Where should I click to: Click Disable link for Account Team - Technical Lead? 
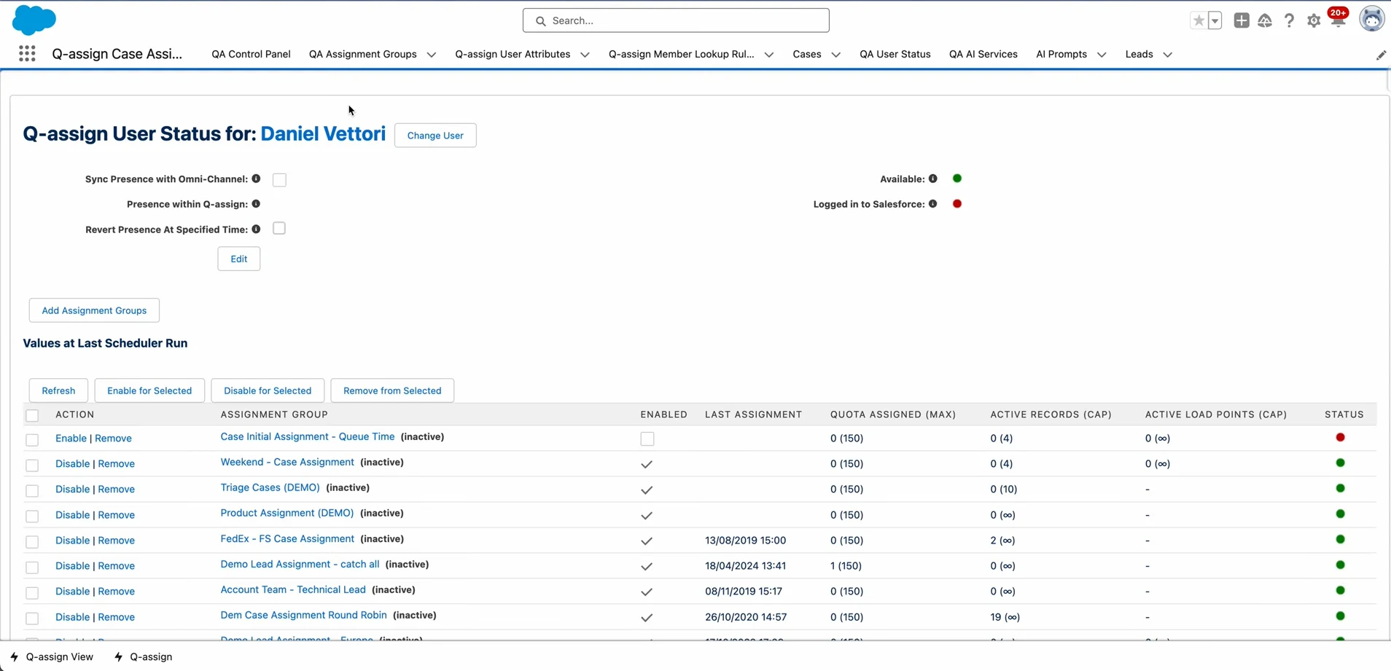tap(72, 591)
